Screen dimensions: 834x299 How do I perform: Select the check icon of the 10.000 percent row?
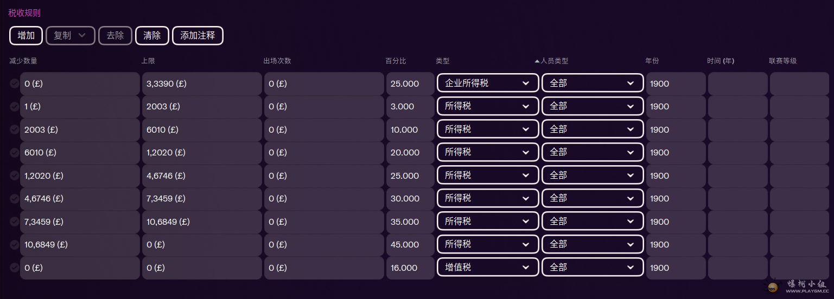[x=14, y=129]
